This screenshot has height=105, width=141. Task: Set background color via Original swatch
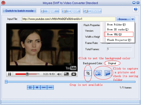112,63
